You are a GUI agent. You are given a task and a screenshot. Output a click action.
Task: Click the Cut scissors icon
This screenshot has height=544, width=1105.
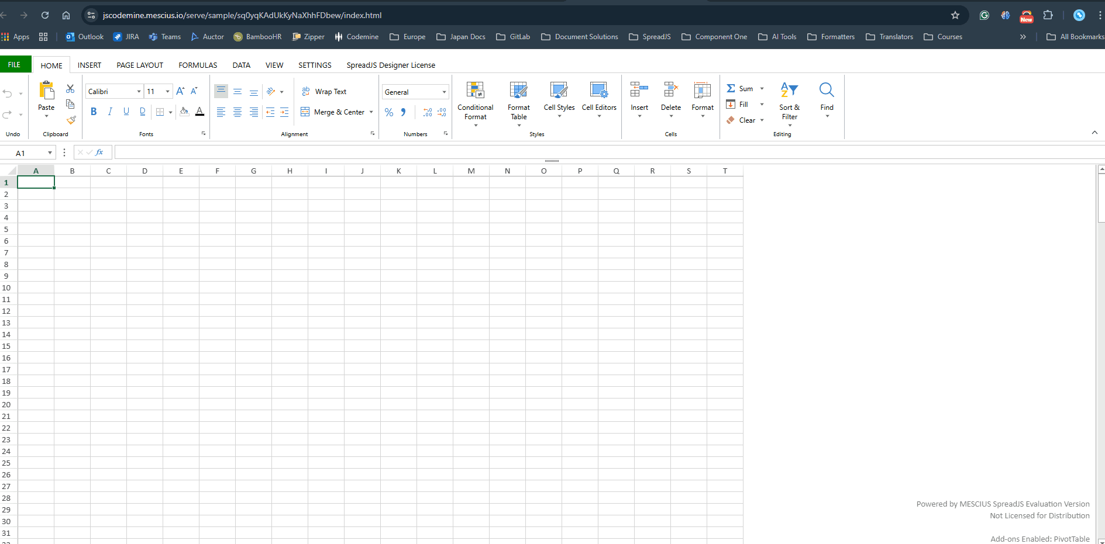(70, 89)
